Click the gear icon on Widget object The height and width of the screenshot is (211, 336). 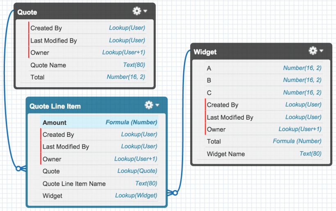[313, 50]
